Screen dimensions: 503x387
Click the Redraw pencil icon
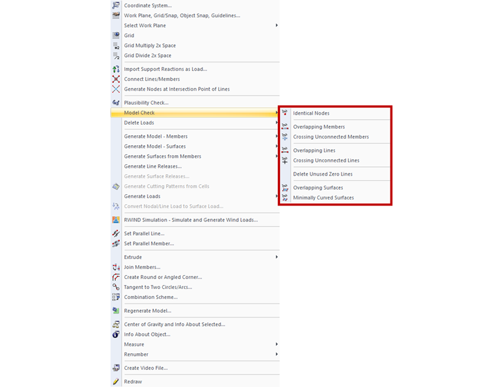pyautogui.click(x=116, y=381)
